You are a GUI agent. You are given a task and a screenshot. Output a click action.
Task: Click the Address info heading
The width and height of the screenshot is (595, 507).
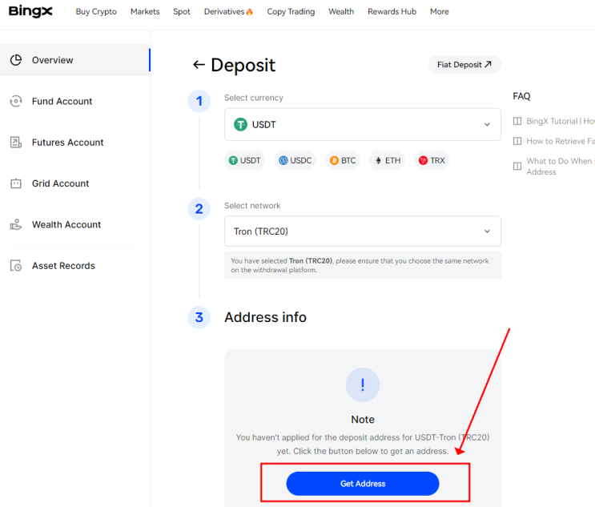tap(265, 317)
